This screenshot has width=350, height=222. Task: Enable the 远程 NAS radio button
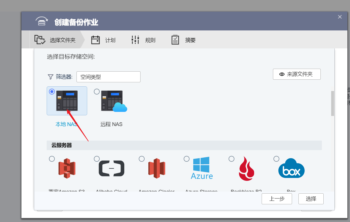[97, 92]
